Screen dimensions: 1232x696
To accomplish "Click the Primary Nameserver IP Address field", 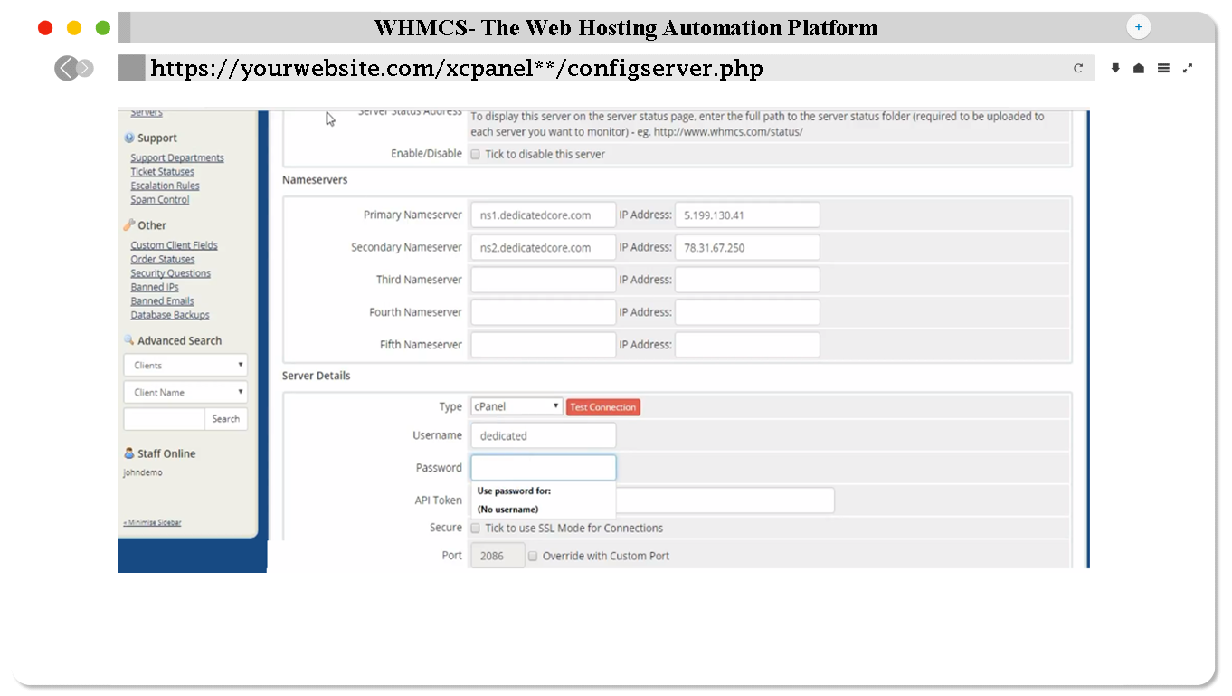I will pos(747,215).
